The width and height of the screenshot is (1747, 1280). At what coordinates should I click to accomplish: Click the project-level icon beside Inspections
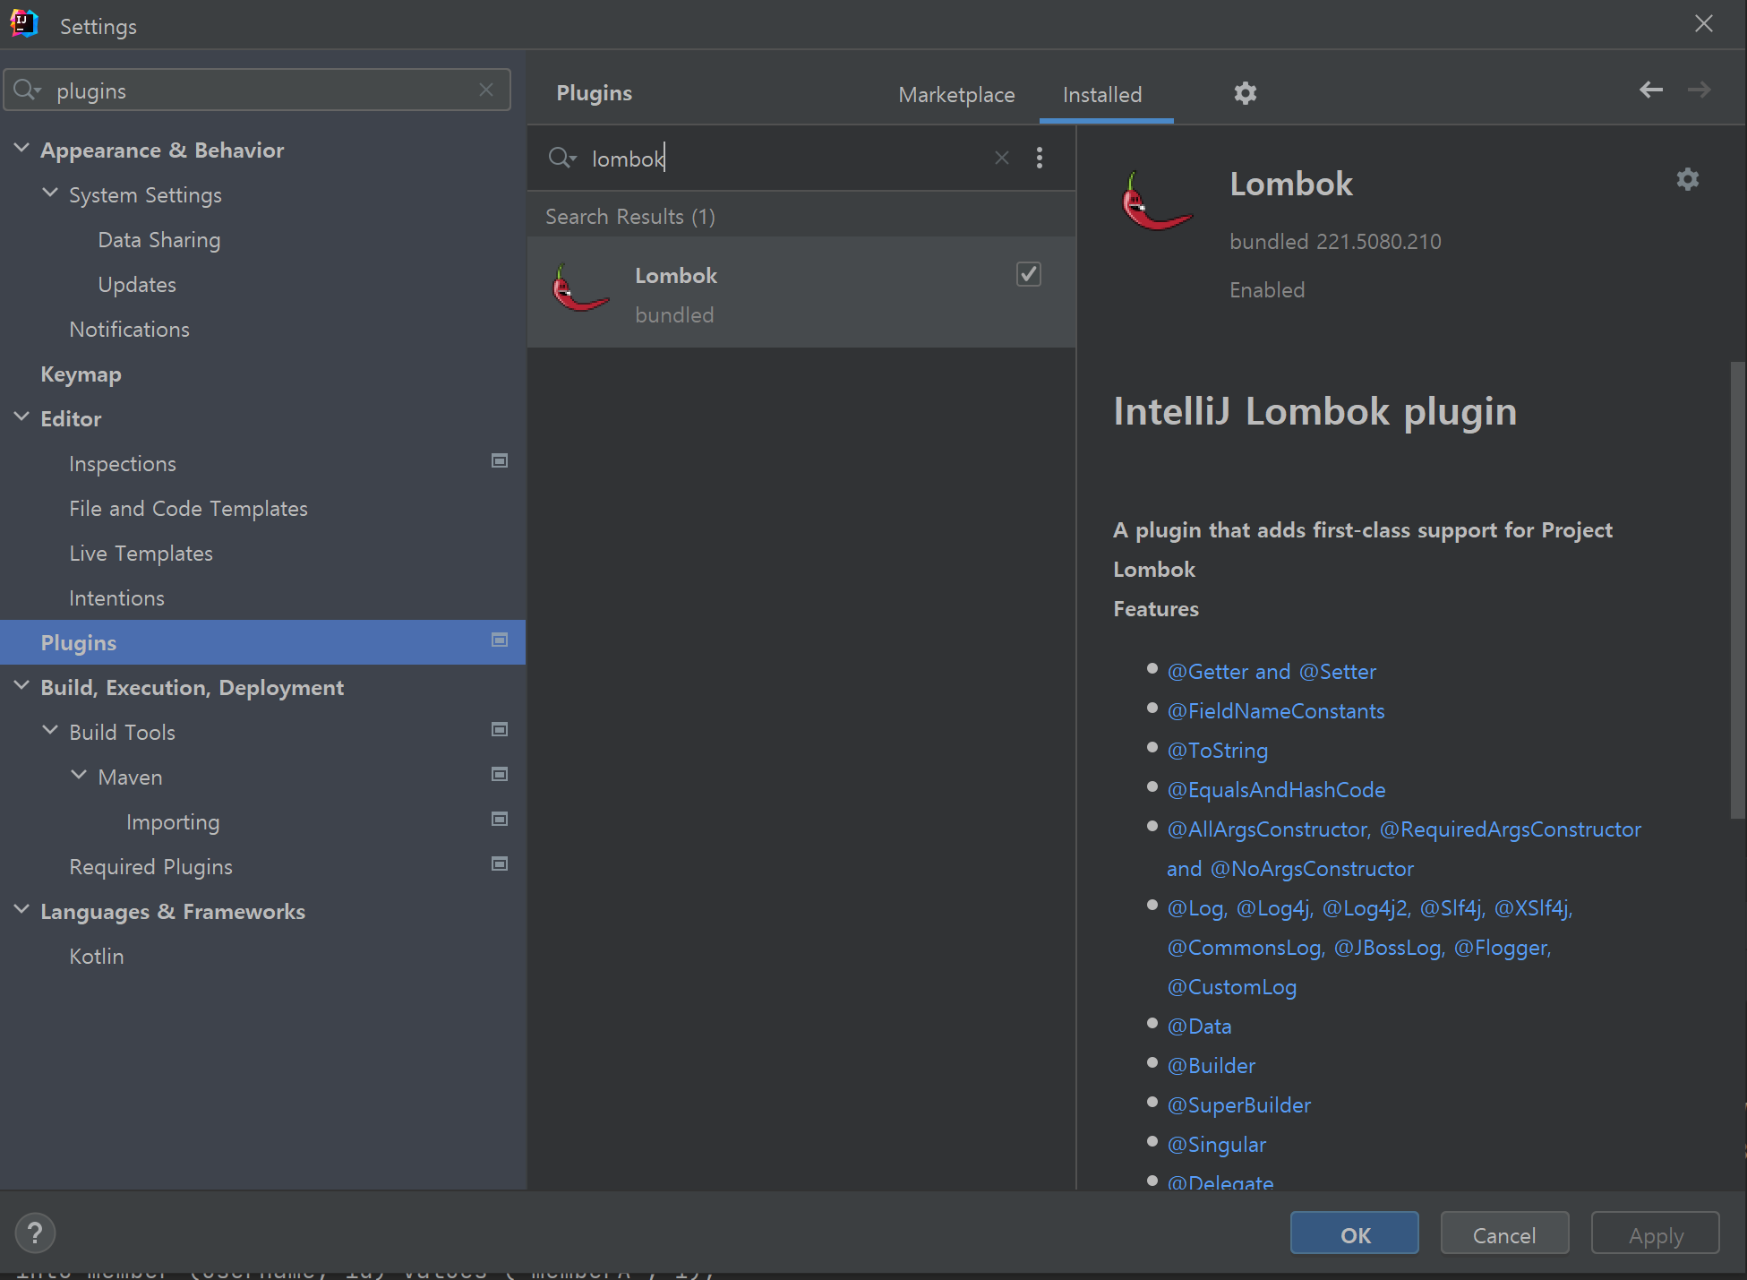[500, 460]
